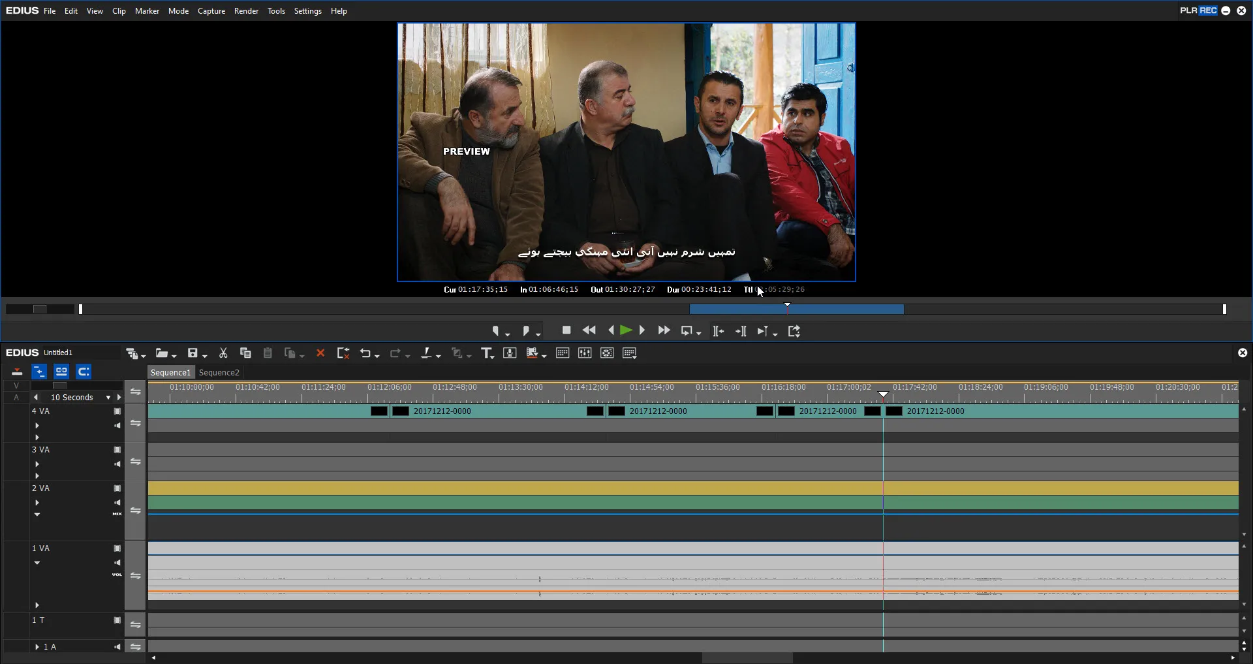The width and height of the screenshot is (1253, 664).
Task: Stop playback with the Stop button
Action: 566,330
